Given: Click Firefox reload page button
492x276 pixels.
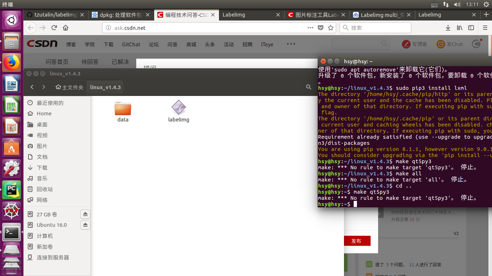Looking at the screenshot, I should click(54, 28).
